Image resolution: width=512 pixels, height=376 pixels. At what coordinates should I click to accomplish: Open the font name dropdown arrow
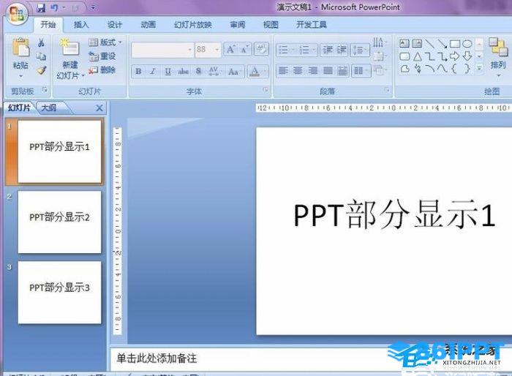tap(190, 50)
